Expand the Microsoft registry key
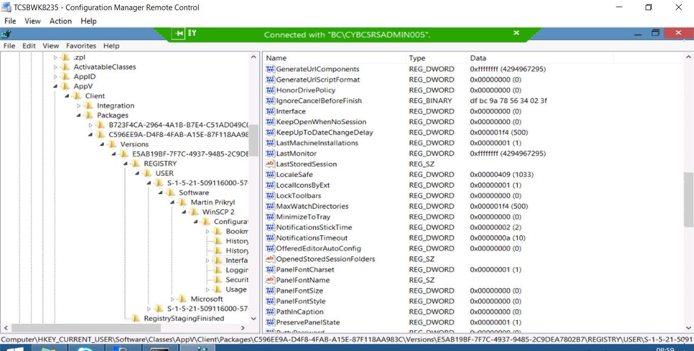Viewport: 694px width, 351px height. click(x=172, y=299)
